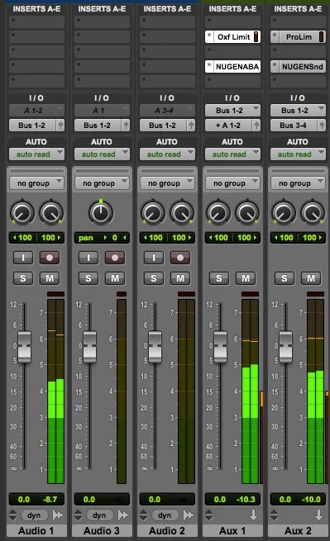This screenshot has height=541, width=330.
Task: Select the Audio 1 track name
Action: pos(36,530)
